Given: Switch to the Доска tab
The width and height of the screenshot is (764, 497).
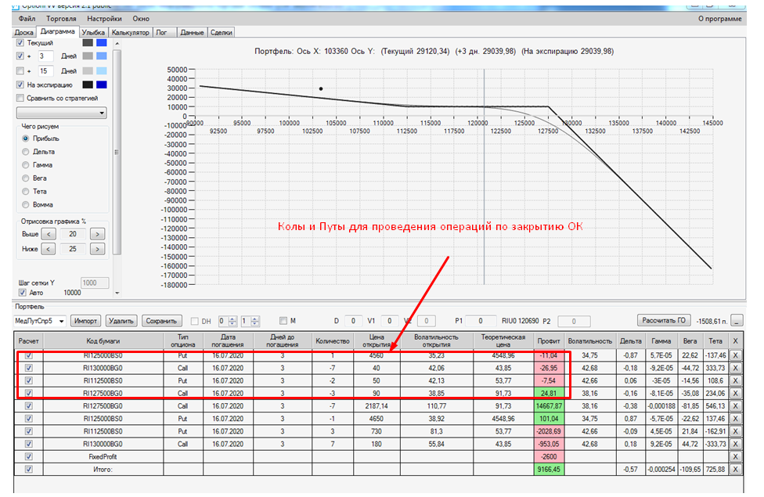Looking at the screenshot, I should 23,32.
